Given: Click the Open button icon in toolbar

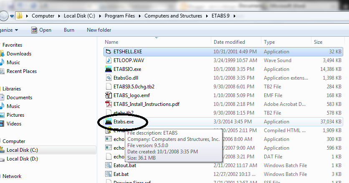Looking at the screenshot, I should click(34, 30).
